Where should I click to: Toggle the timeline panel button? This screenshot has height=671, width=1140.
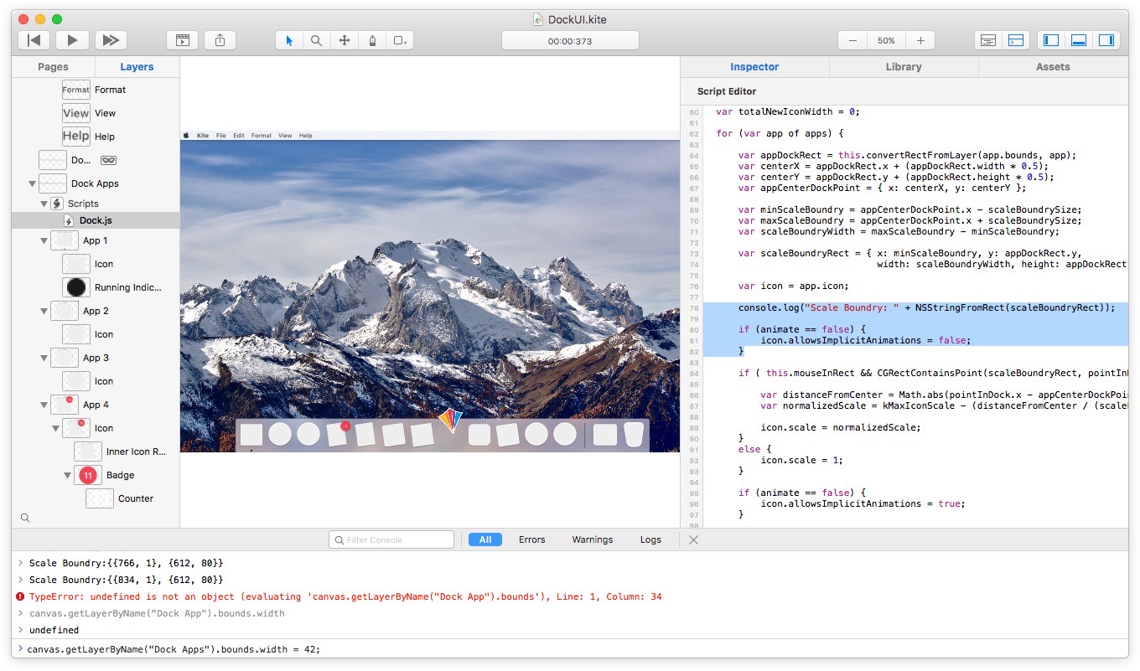coord(988,40)
